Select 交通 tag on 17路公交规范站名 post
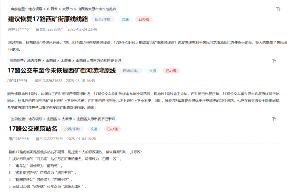Viewport: 291px width, 193px height. point(94,129)
